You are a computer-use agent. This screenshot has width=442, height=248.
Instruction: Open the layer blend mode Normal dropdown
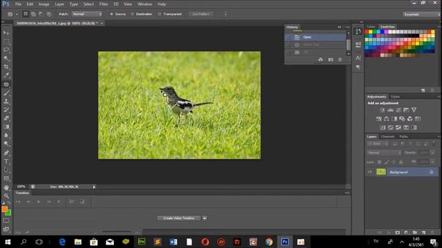[x=385, y=153]
